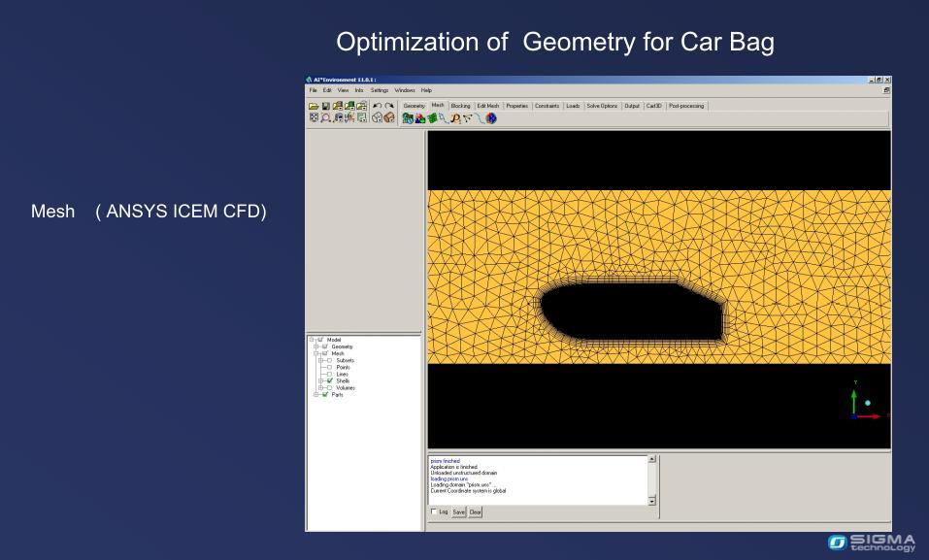The height and width of the screenshot is (560, 929).
Task: Click the Redo arrow icon
Action: tap(388, 106)
